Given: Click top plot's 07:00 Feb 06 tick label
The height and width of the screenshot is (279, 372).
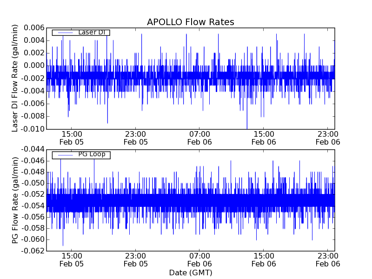Looking at the screenshot, I should tap(199, 138).
